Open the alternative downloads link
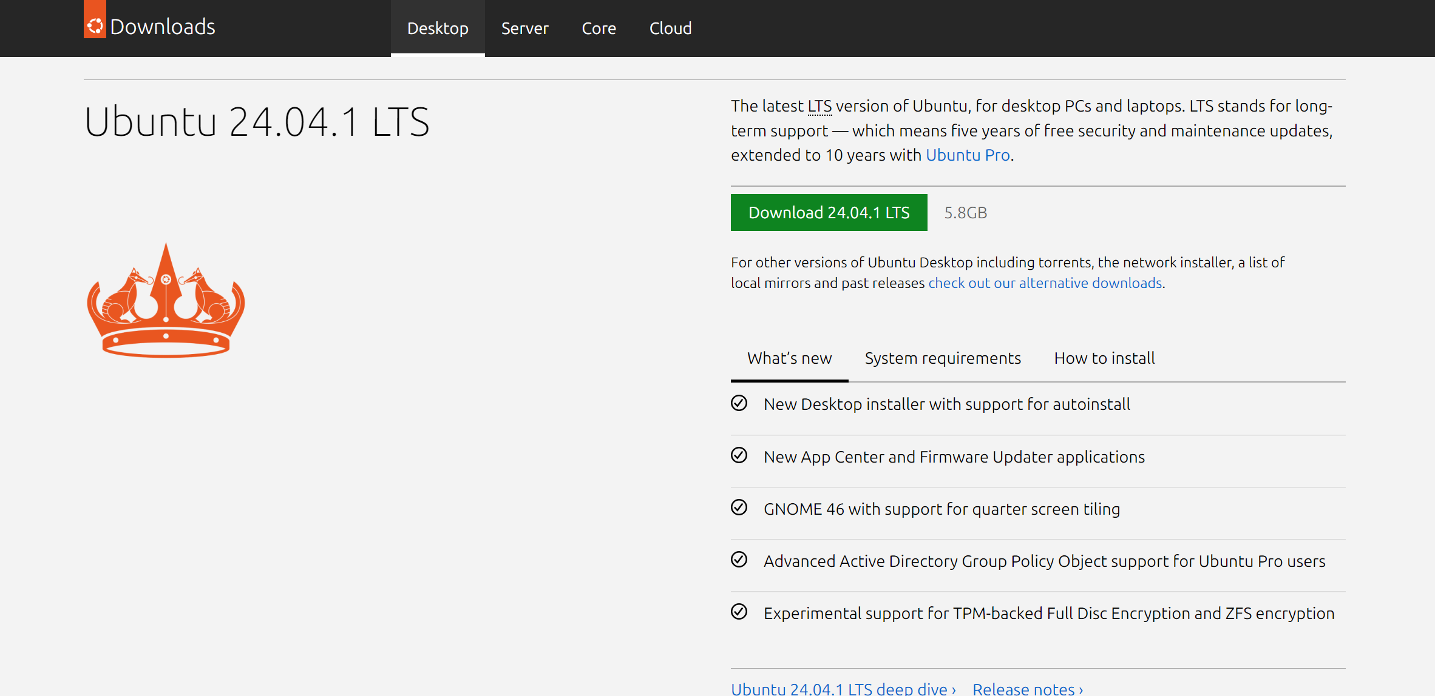This screenshot has width=1435, height=696. pyautogui.click(x=1045, y=283)
